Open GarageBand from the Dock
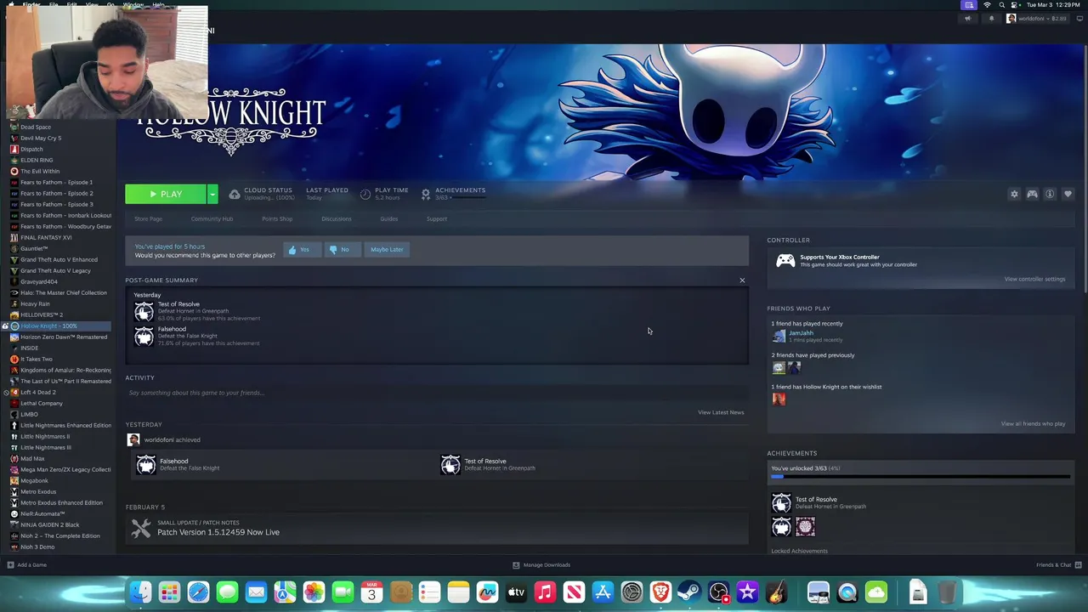The image size is (1088, 612). (776, 592)
